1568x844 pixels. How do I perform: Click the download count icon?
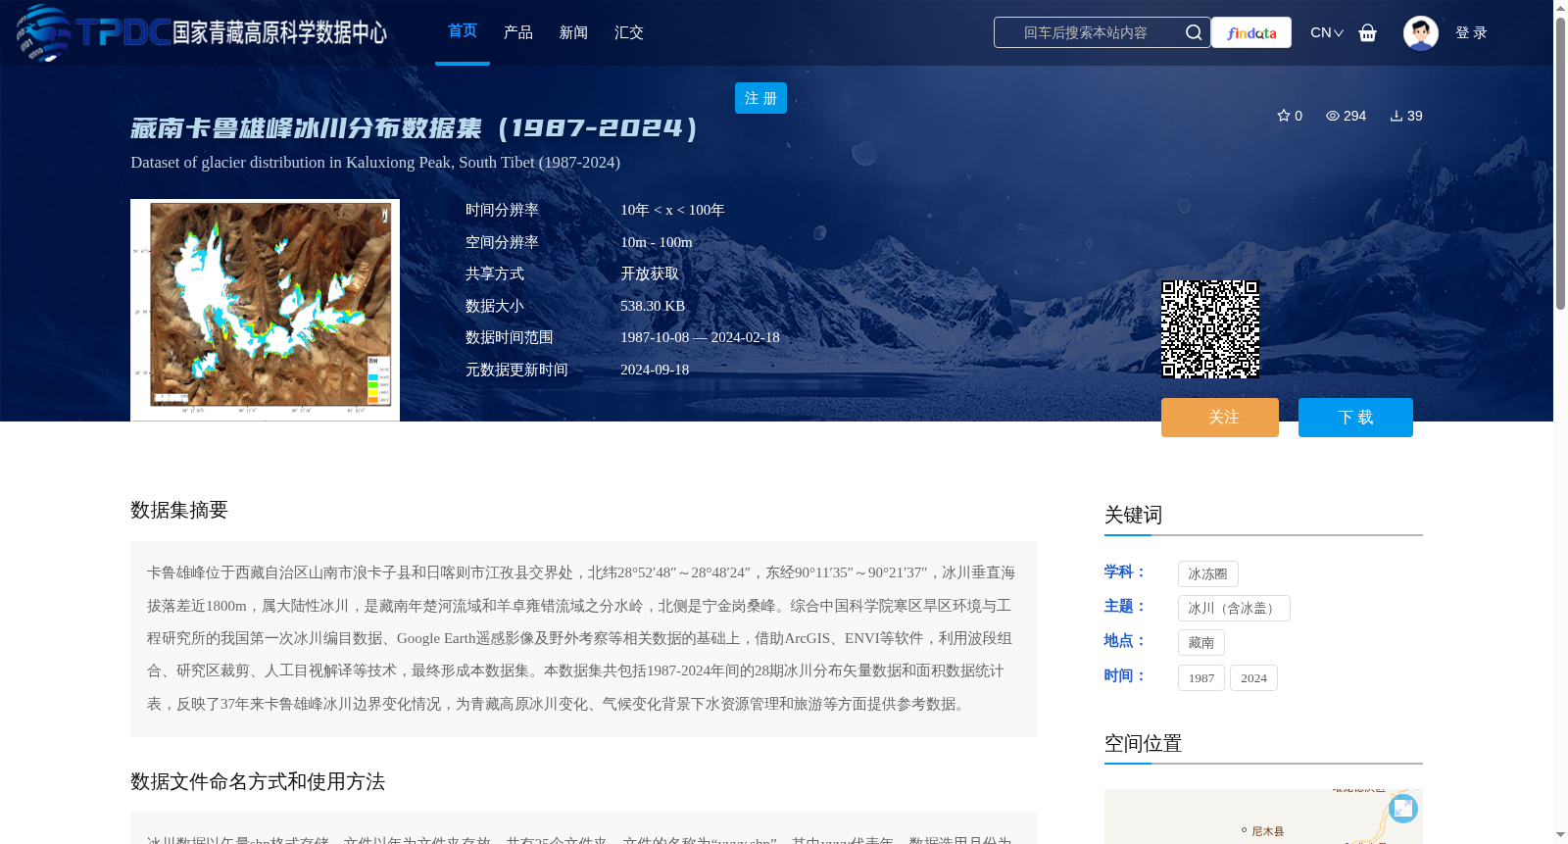click(x=1396, y=116)
